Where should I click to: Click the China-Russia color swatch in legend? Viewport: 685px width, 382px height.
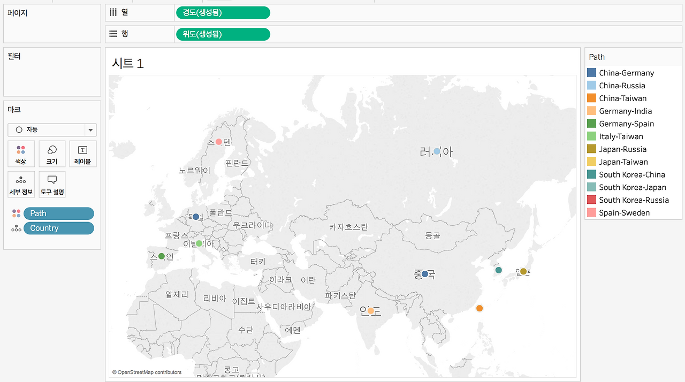pos(591,86)
